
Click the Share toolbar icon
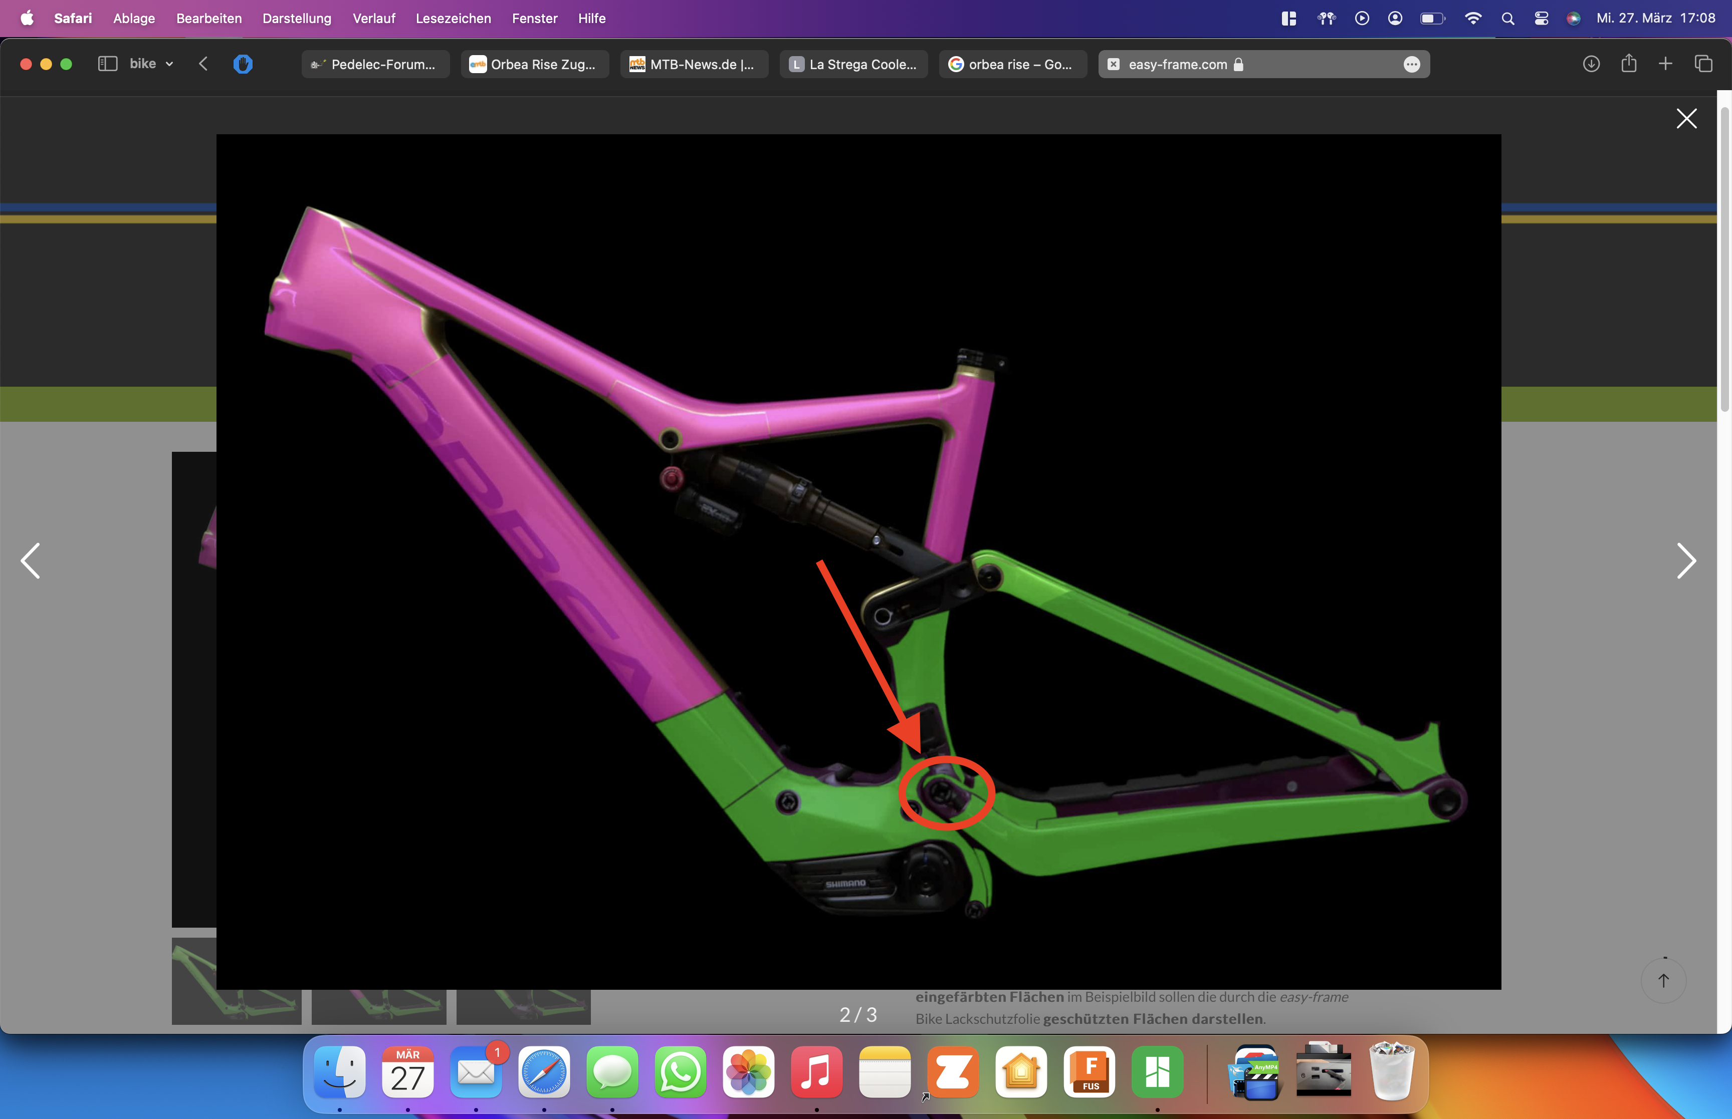1629,64
